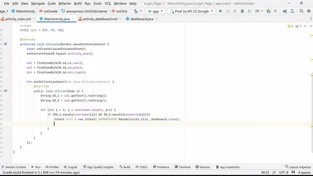Open IDE settings gear icon

click(309, 11)
